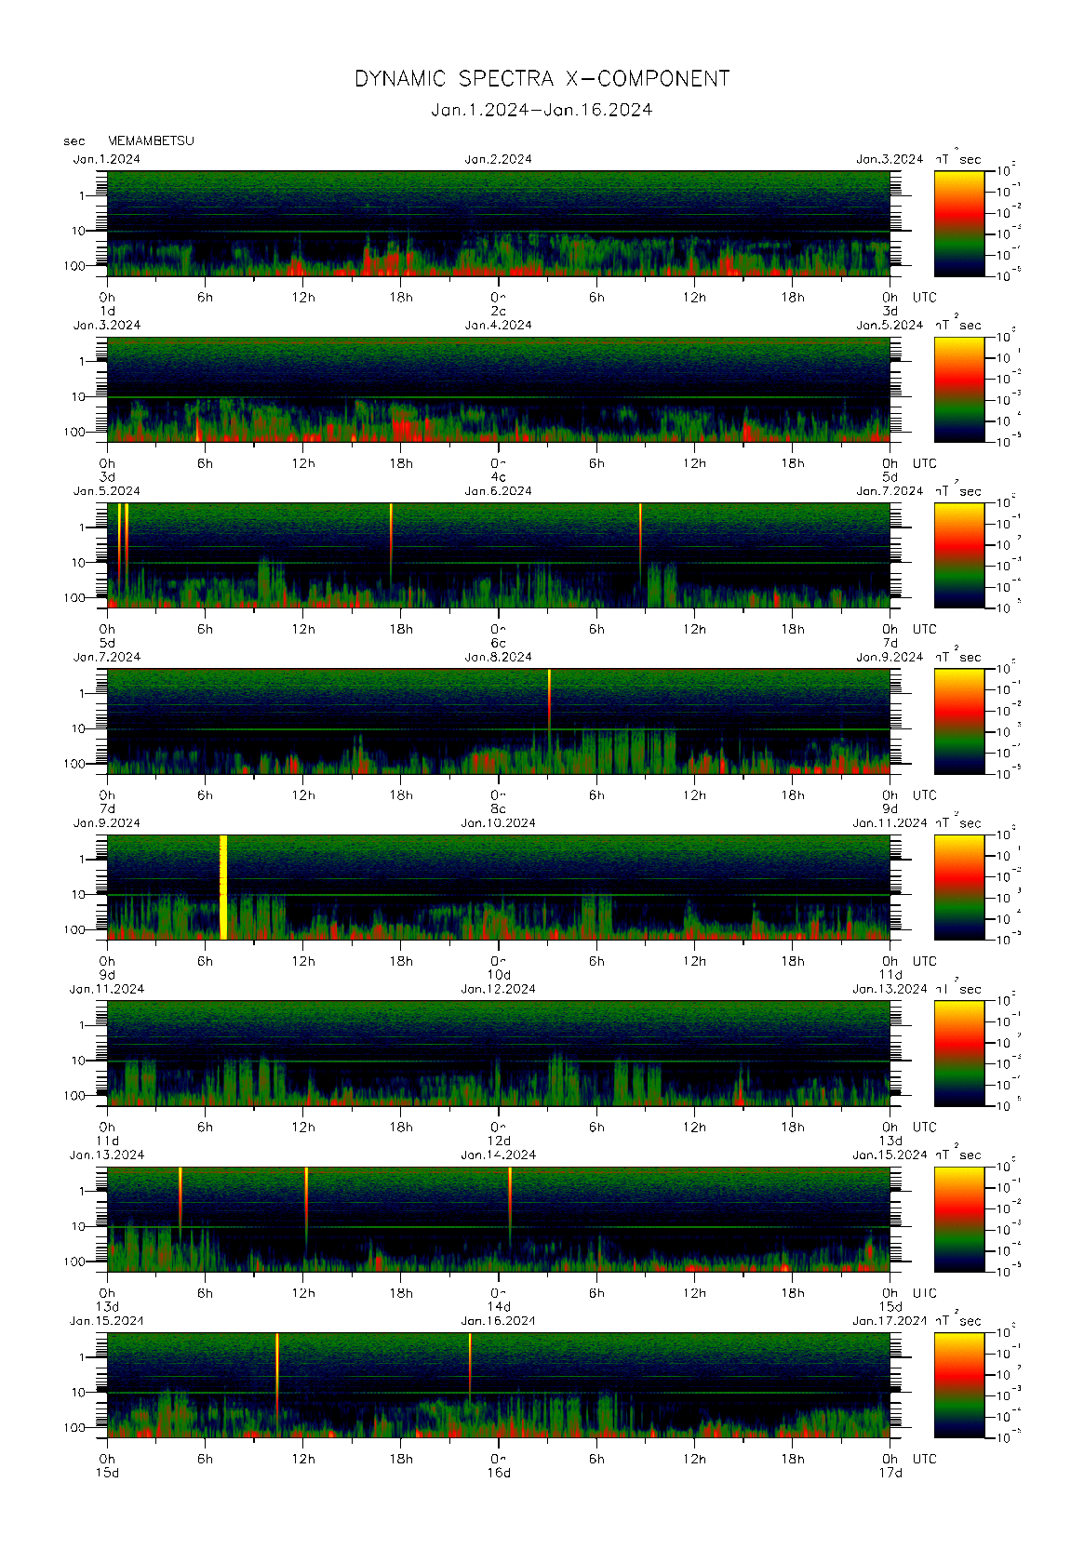Select the Jan.16.2024 date label

(499, 1321)
